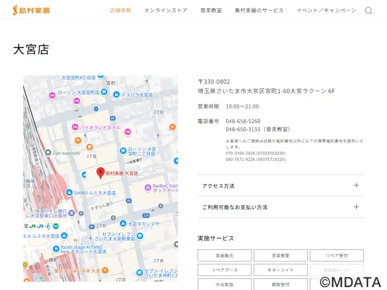Click the foods stage KITANO cart marker
Screen dimensions: 387x290
point(56,248)
